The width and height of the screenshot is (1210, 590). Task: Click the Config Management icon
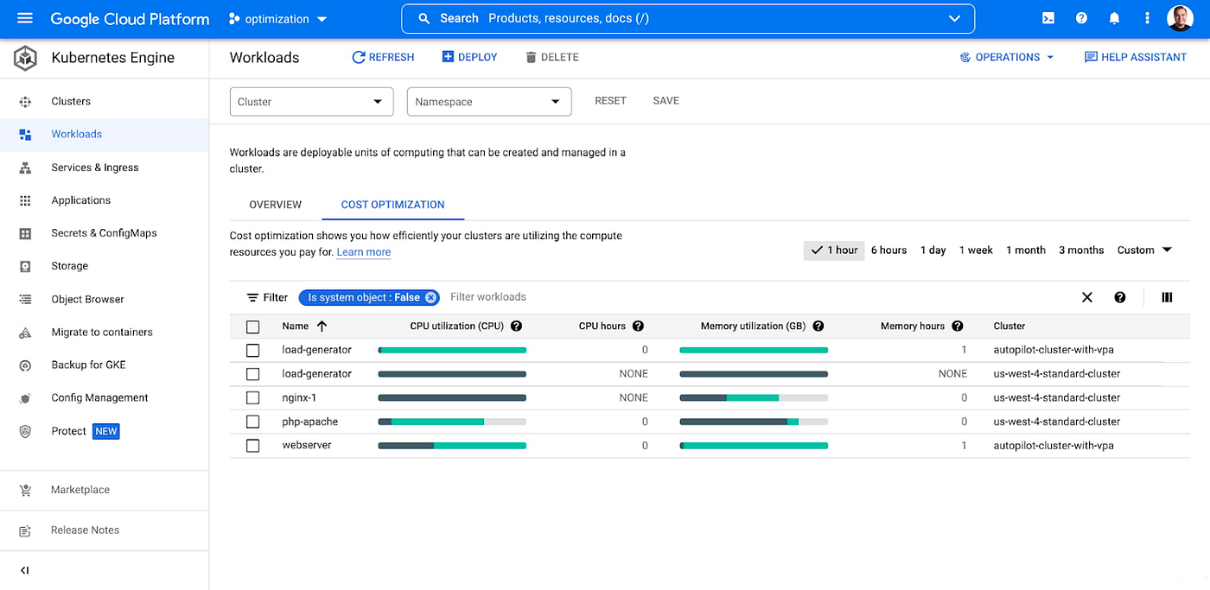tap(25, 398)
